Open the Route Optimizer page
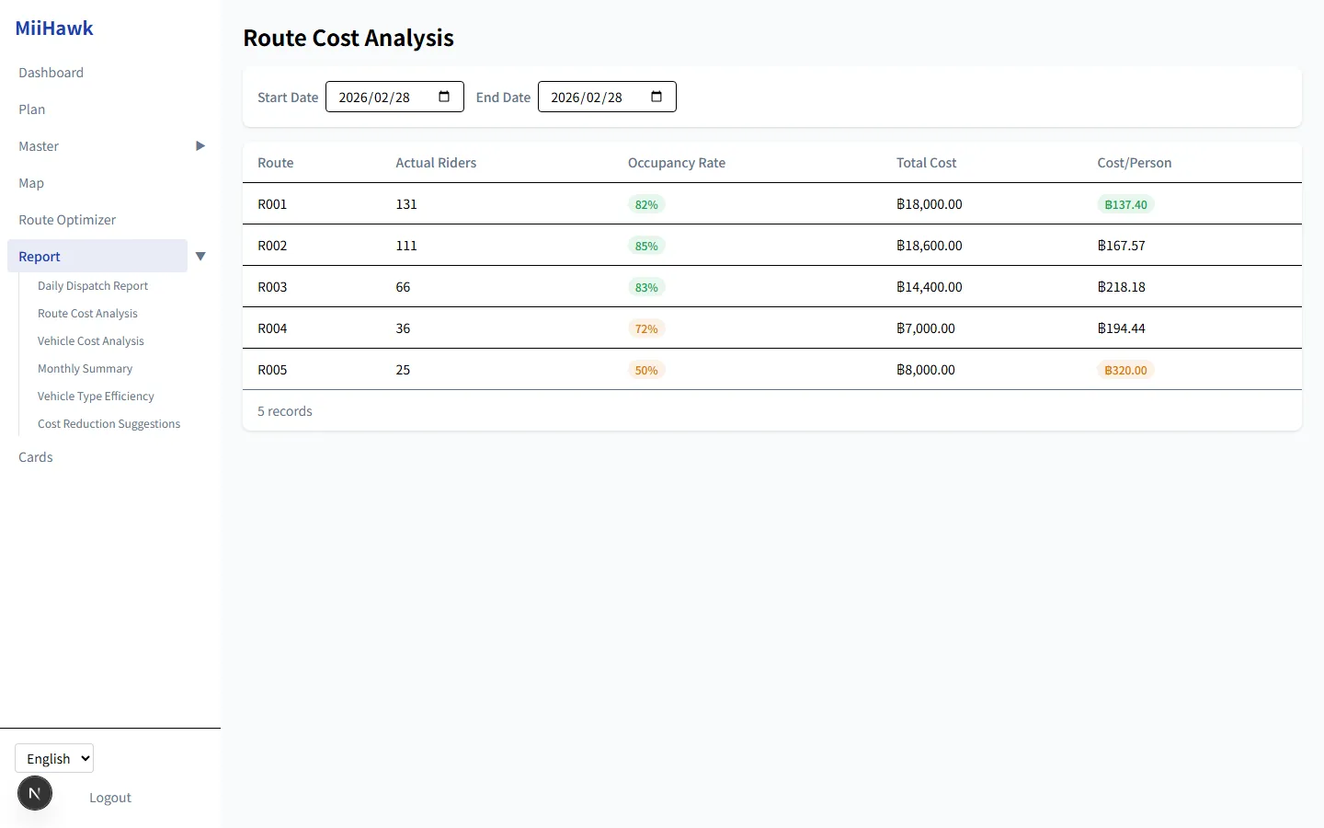1324x828 pixels. (67, 220)
